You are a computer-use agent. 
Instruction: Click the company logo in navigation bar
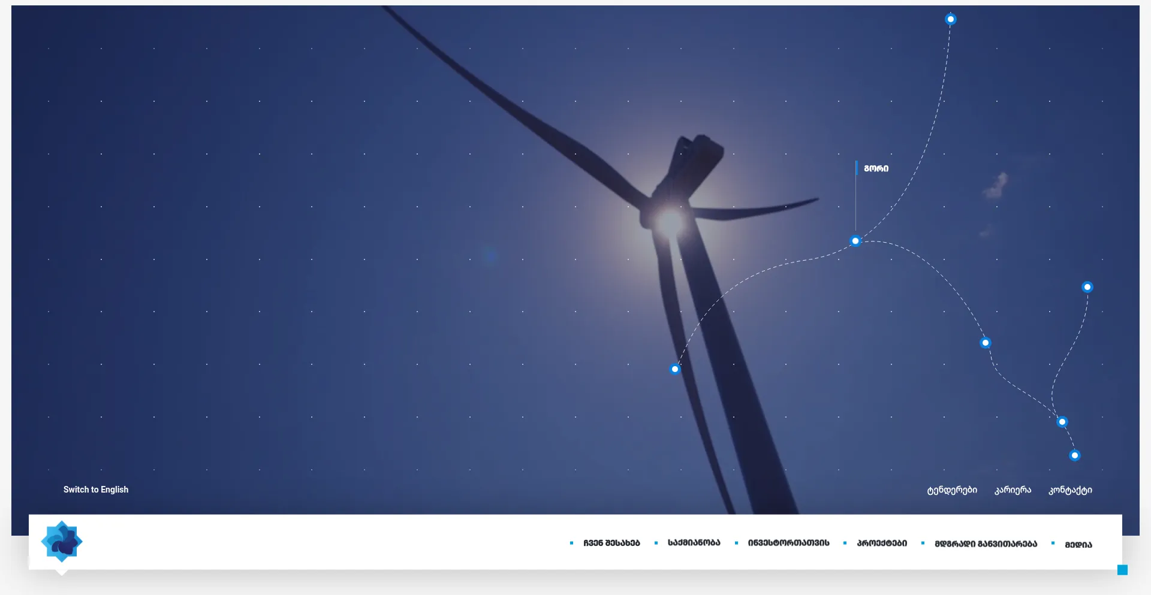click(x=62, y=542)
